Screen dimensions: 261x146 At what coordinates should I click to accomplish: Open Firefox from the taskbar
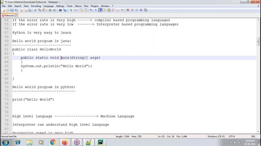[65, 142]
